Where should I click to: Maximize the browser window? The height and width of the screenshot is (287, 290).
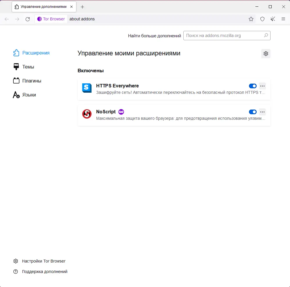coord(270,7)
